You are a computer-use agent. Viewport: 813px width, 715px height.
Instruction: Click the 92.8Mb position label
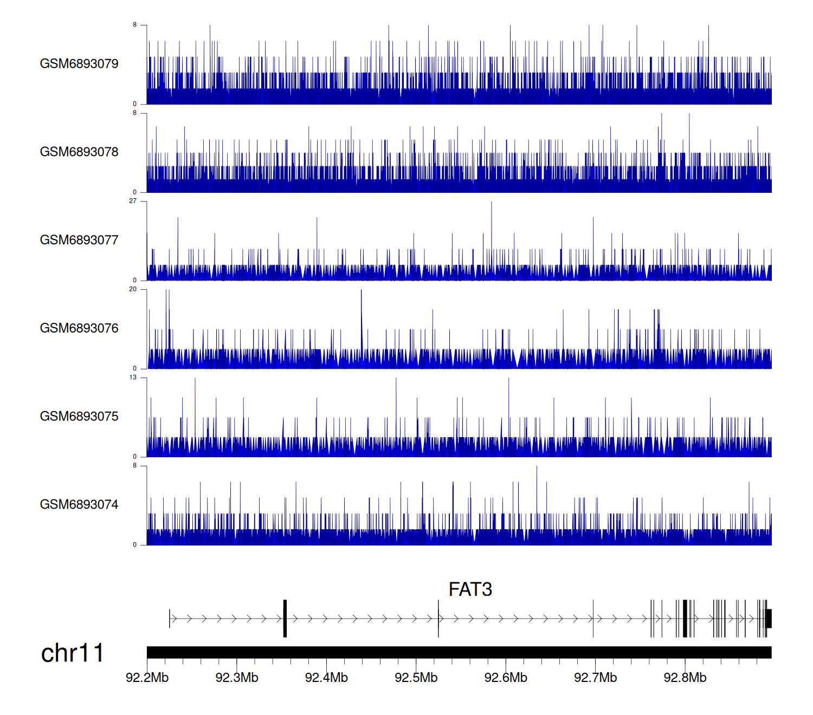coord(685,678)
